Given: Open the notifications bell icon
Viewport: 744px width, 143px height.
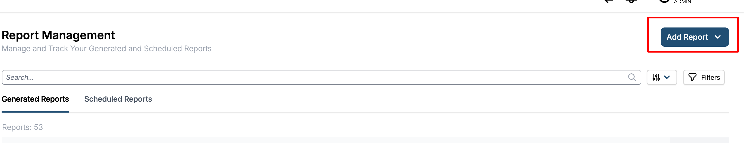Looking at the screenshot, I should 631,1.
